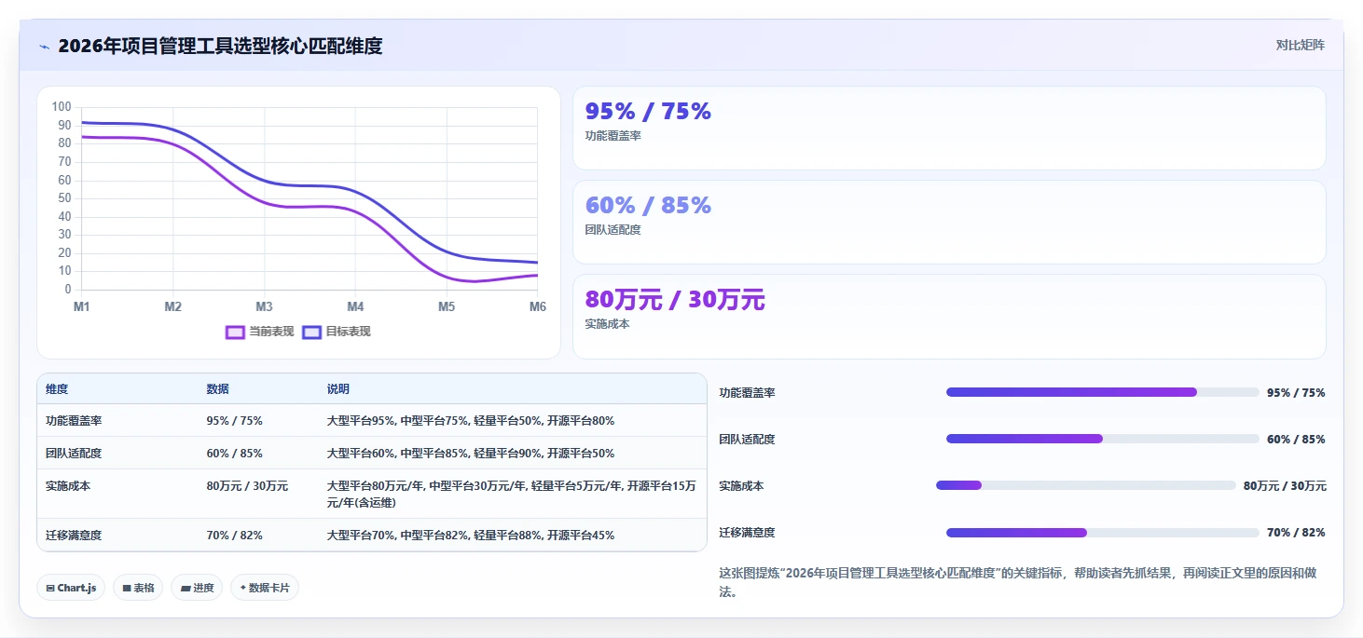Click the 团队适配度 progress bar
Image resolution: width=1363 pixels, height=638 pixels.
click(x=1103, y=439)
